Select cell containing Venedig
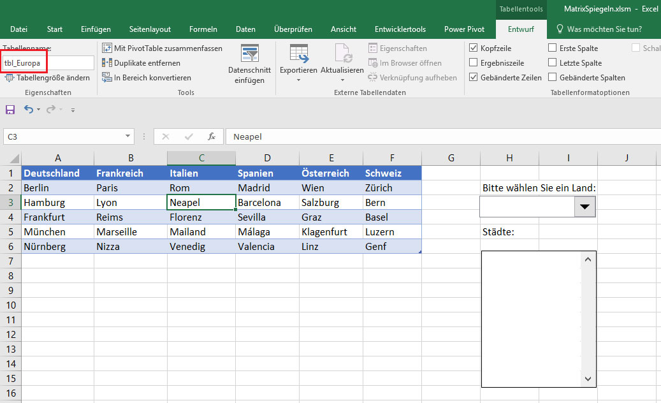Image resolution: width=661 pixels, height=403 pixels. tap(201, 246)
